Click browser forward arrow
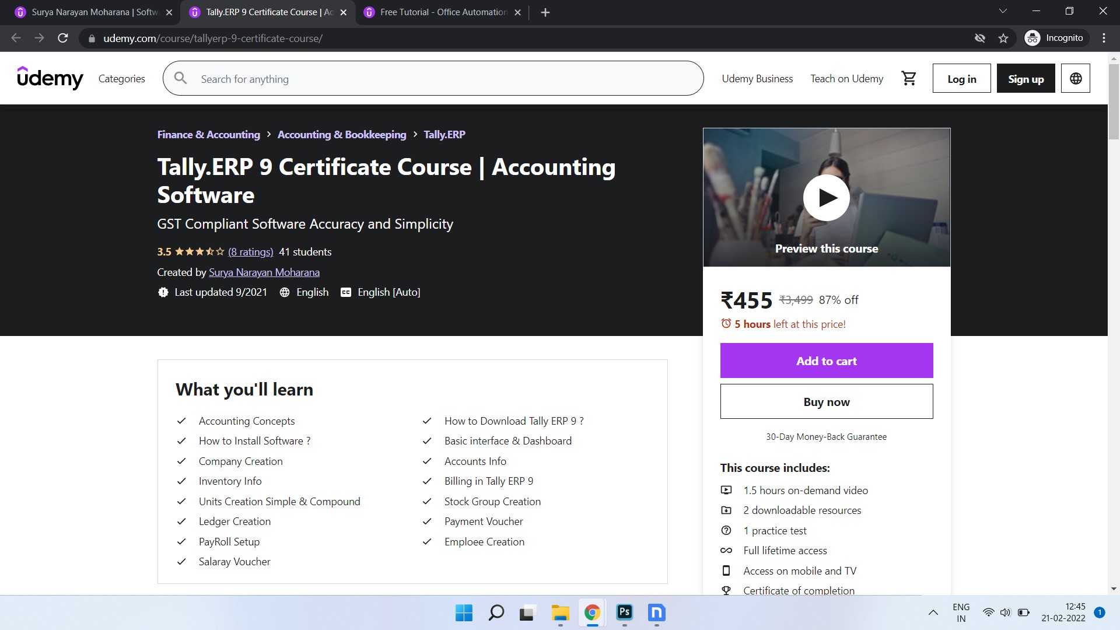Viewport: 1120px width, 630px height. point(39,38)
